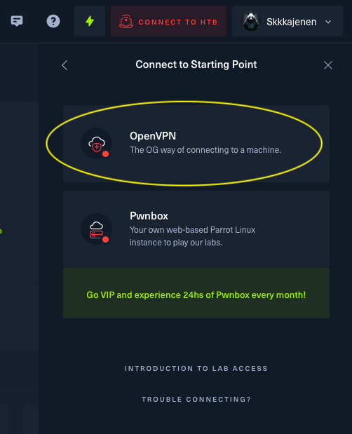
Task: Open the chat messages icon
Action: point(17,21)
